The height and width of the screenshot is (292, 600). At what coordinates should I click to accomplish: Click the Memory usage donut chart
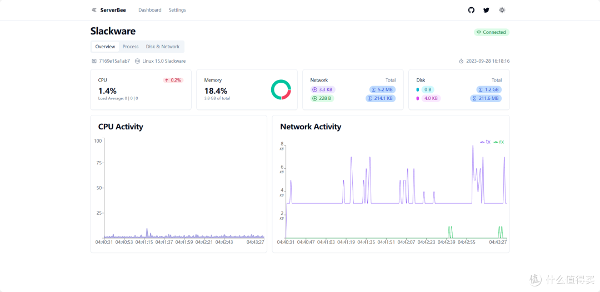(x=281, y=90)
